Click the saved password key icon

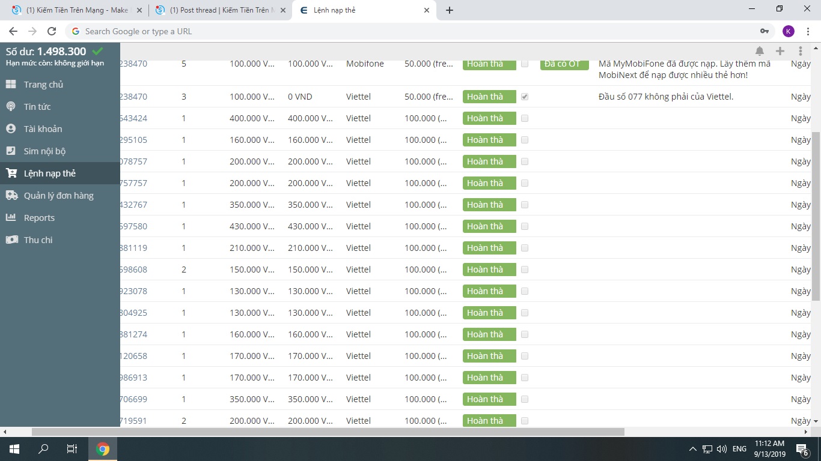coord(765,31)
